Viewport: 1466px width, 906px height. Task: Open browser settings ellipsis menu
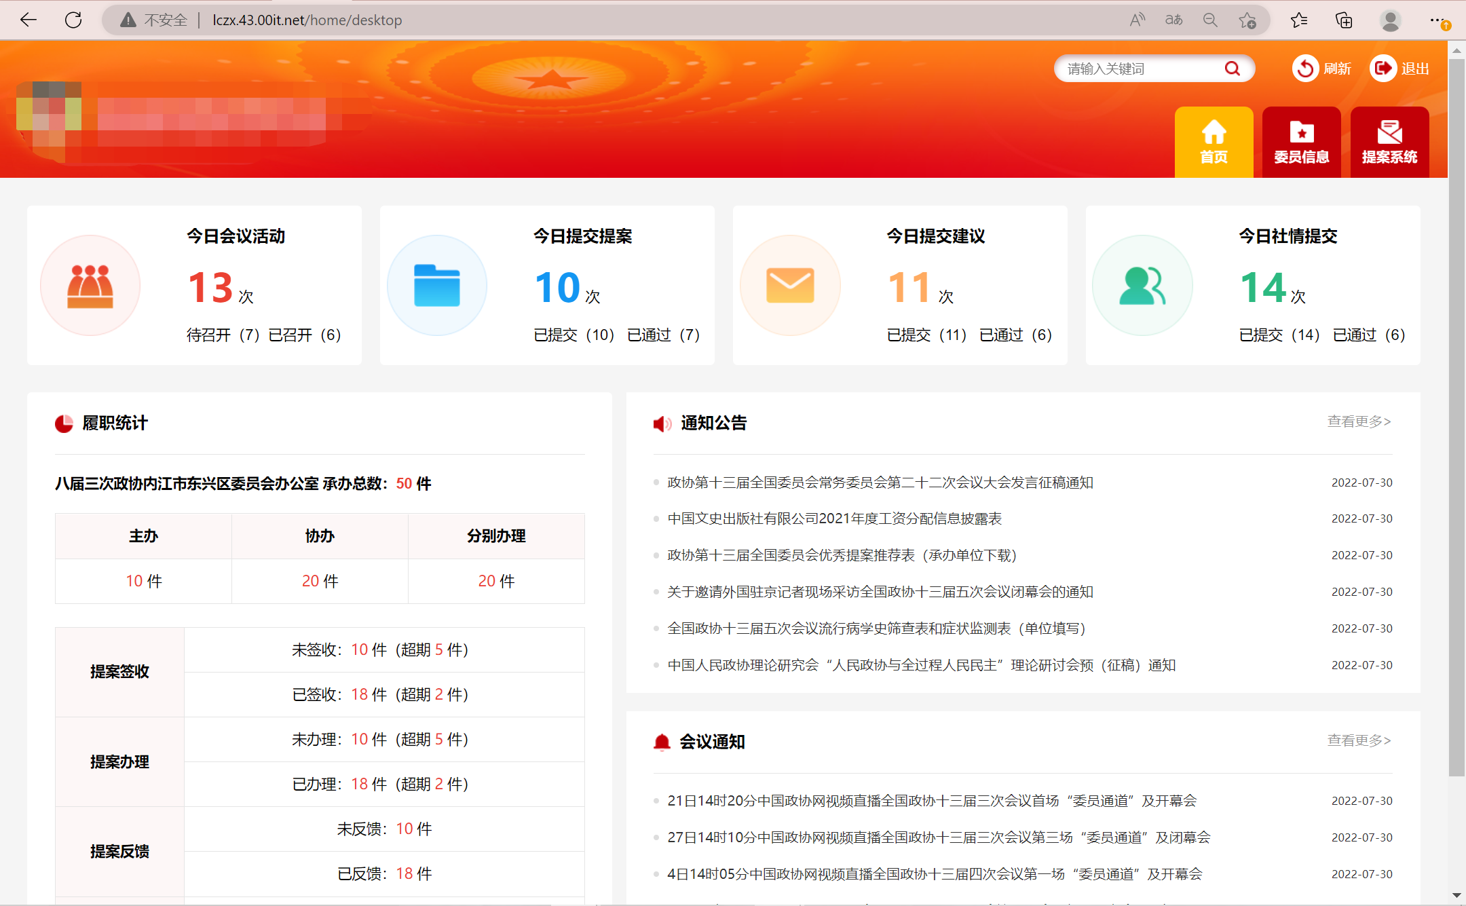pyautogui.click(x=1436, y=20)
